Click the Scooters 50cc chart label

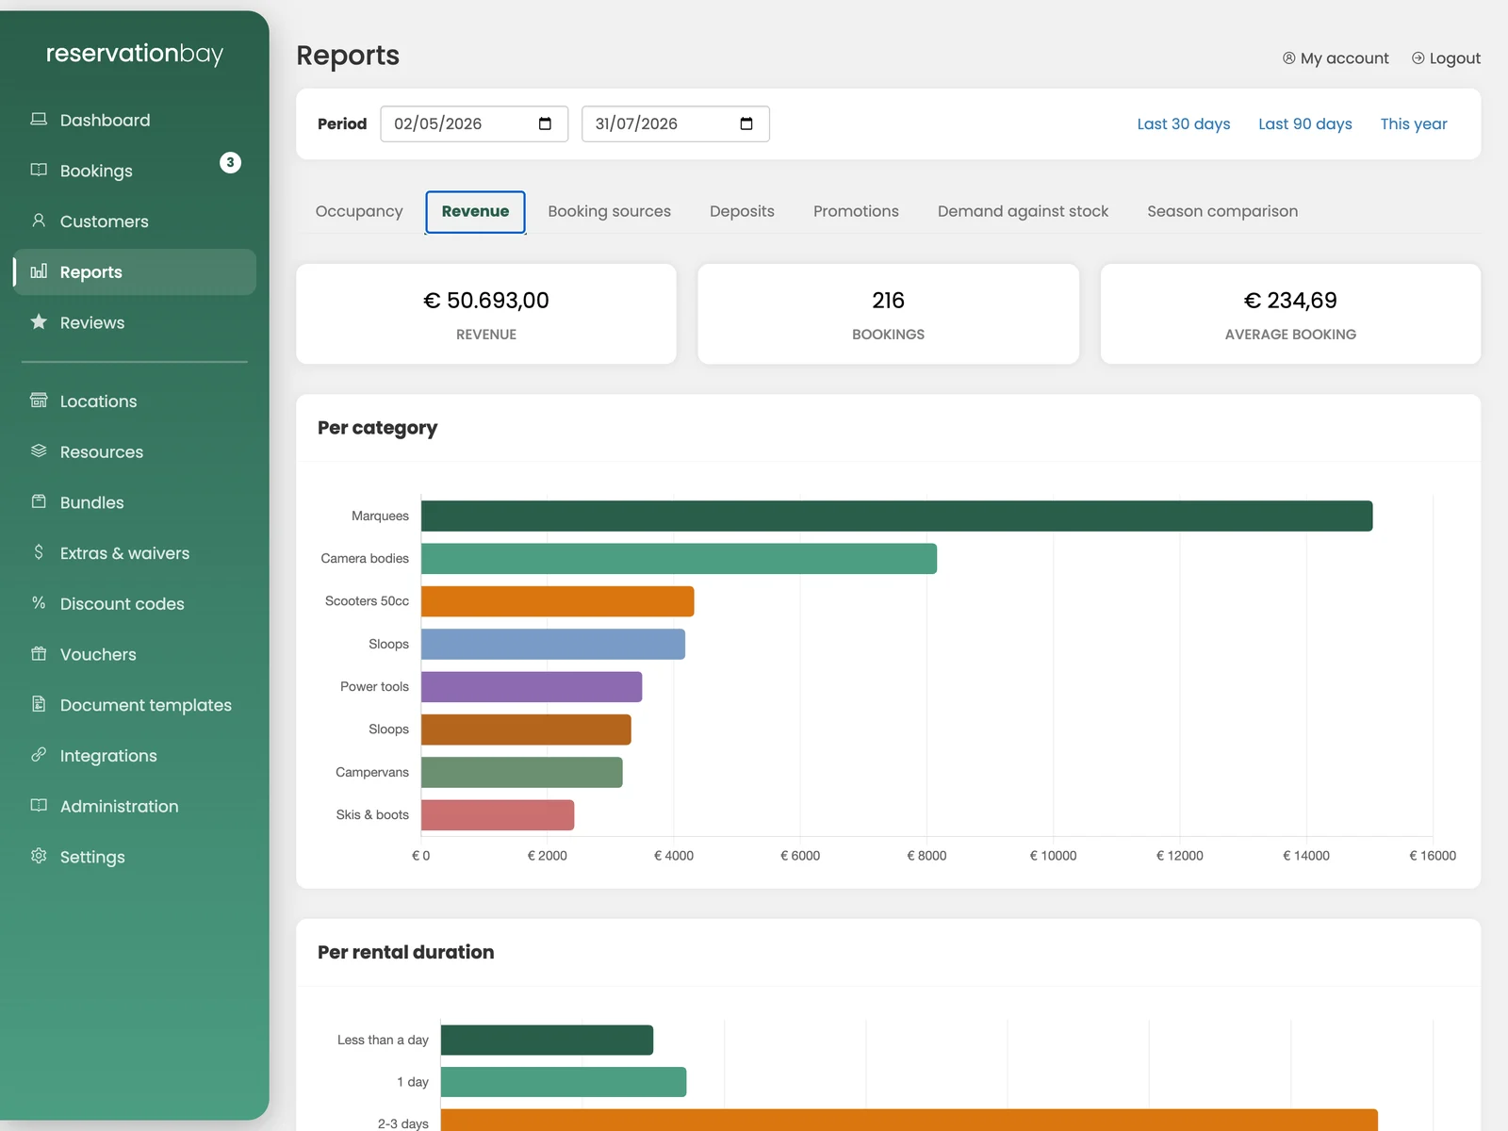(367, 601)
